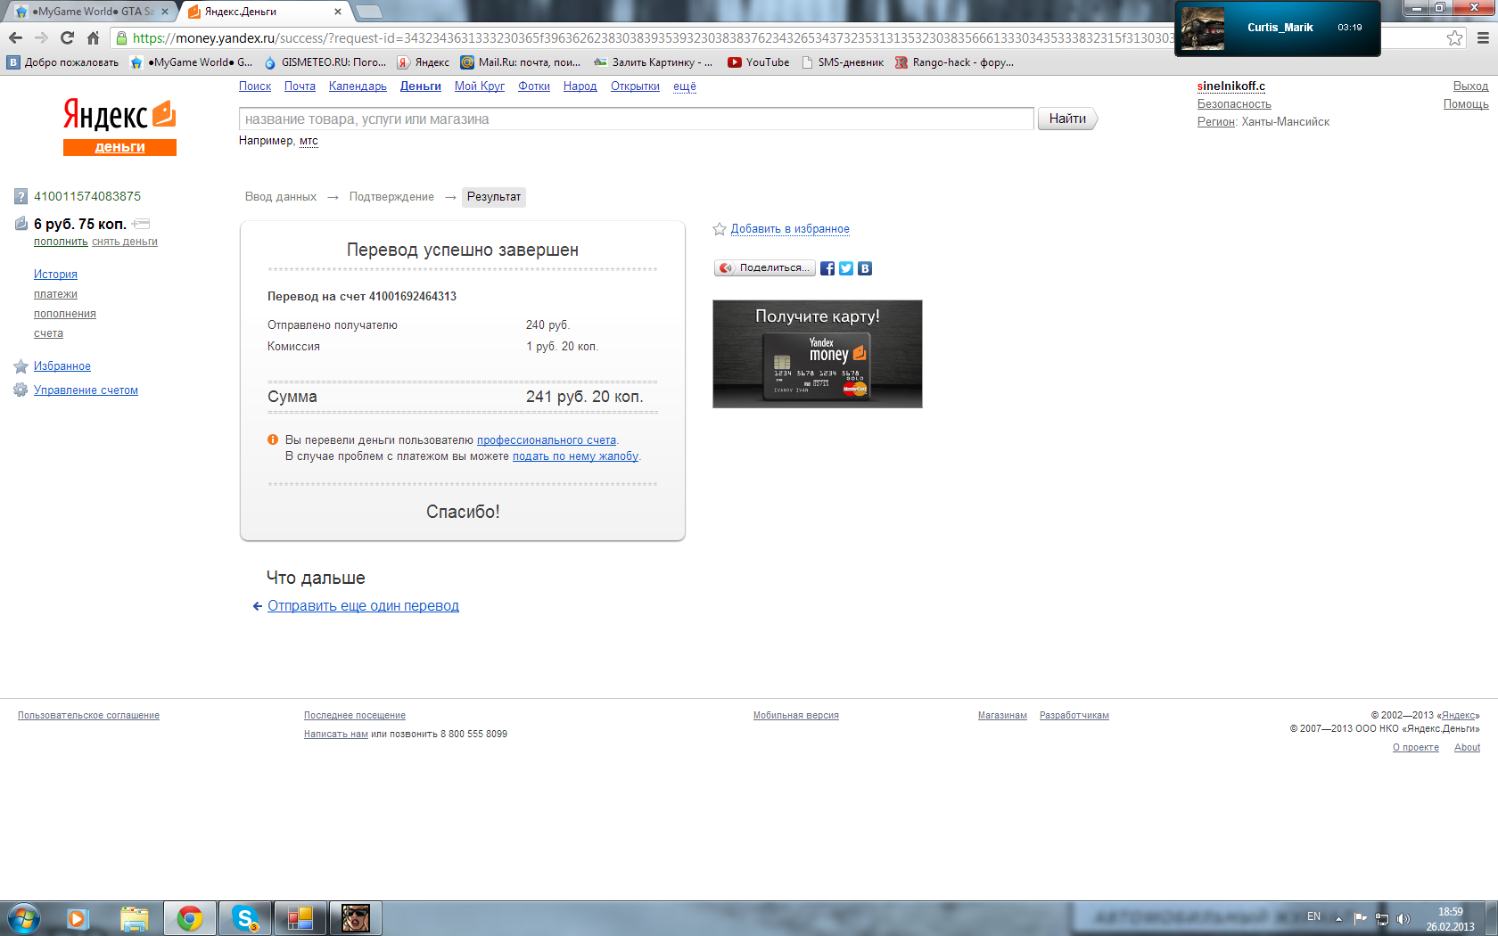Reload the page with the refresh icon

click(67, 37)
